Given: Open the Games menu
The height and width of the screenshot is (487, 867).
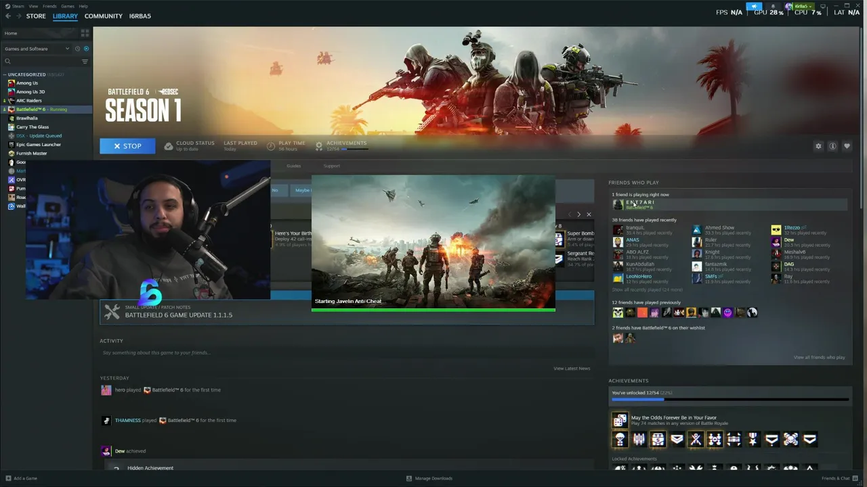Looking at the screenshot, I should click(x=68, y=6).
